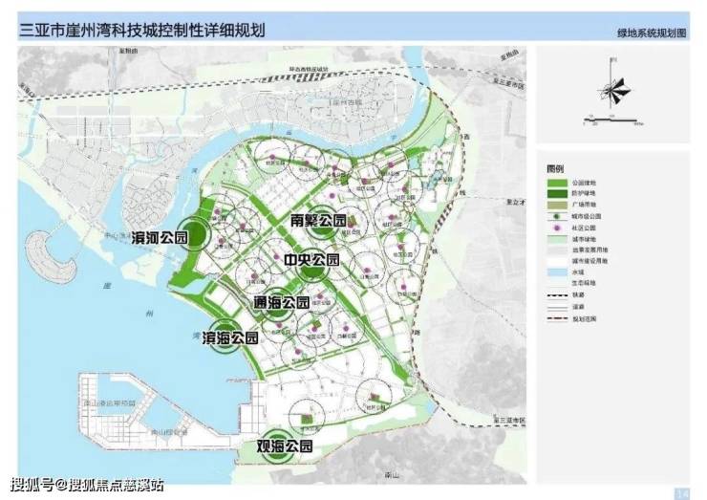The width and height of the screenshot is (707, 500).
Task: Click the purple 社区公园 legend dot
Action: [x=557, y=228]
